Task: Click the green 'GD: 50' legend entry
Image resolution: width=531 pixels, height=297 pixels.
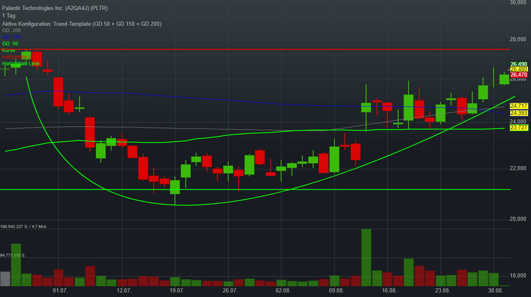Action: [10, 44]
